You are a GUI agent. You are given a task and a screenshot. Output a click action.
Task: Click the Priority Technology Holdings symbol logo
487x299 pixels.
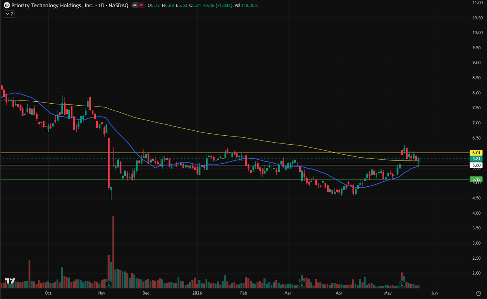[7, 5]
